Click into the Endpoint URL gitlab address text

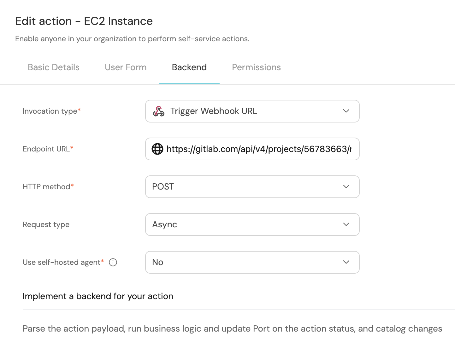click(259, 149)
